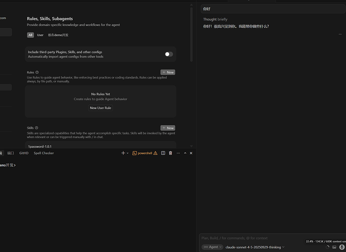
Task: Kill terminal with trash icon
Action: (171, 153)
